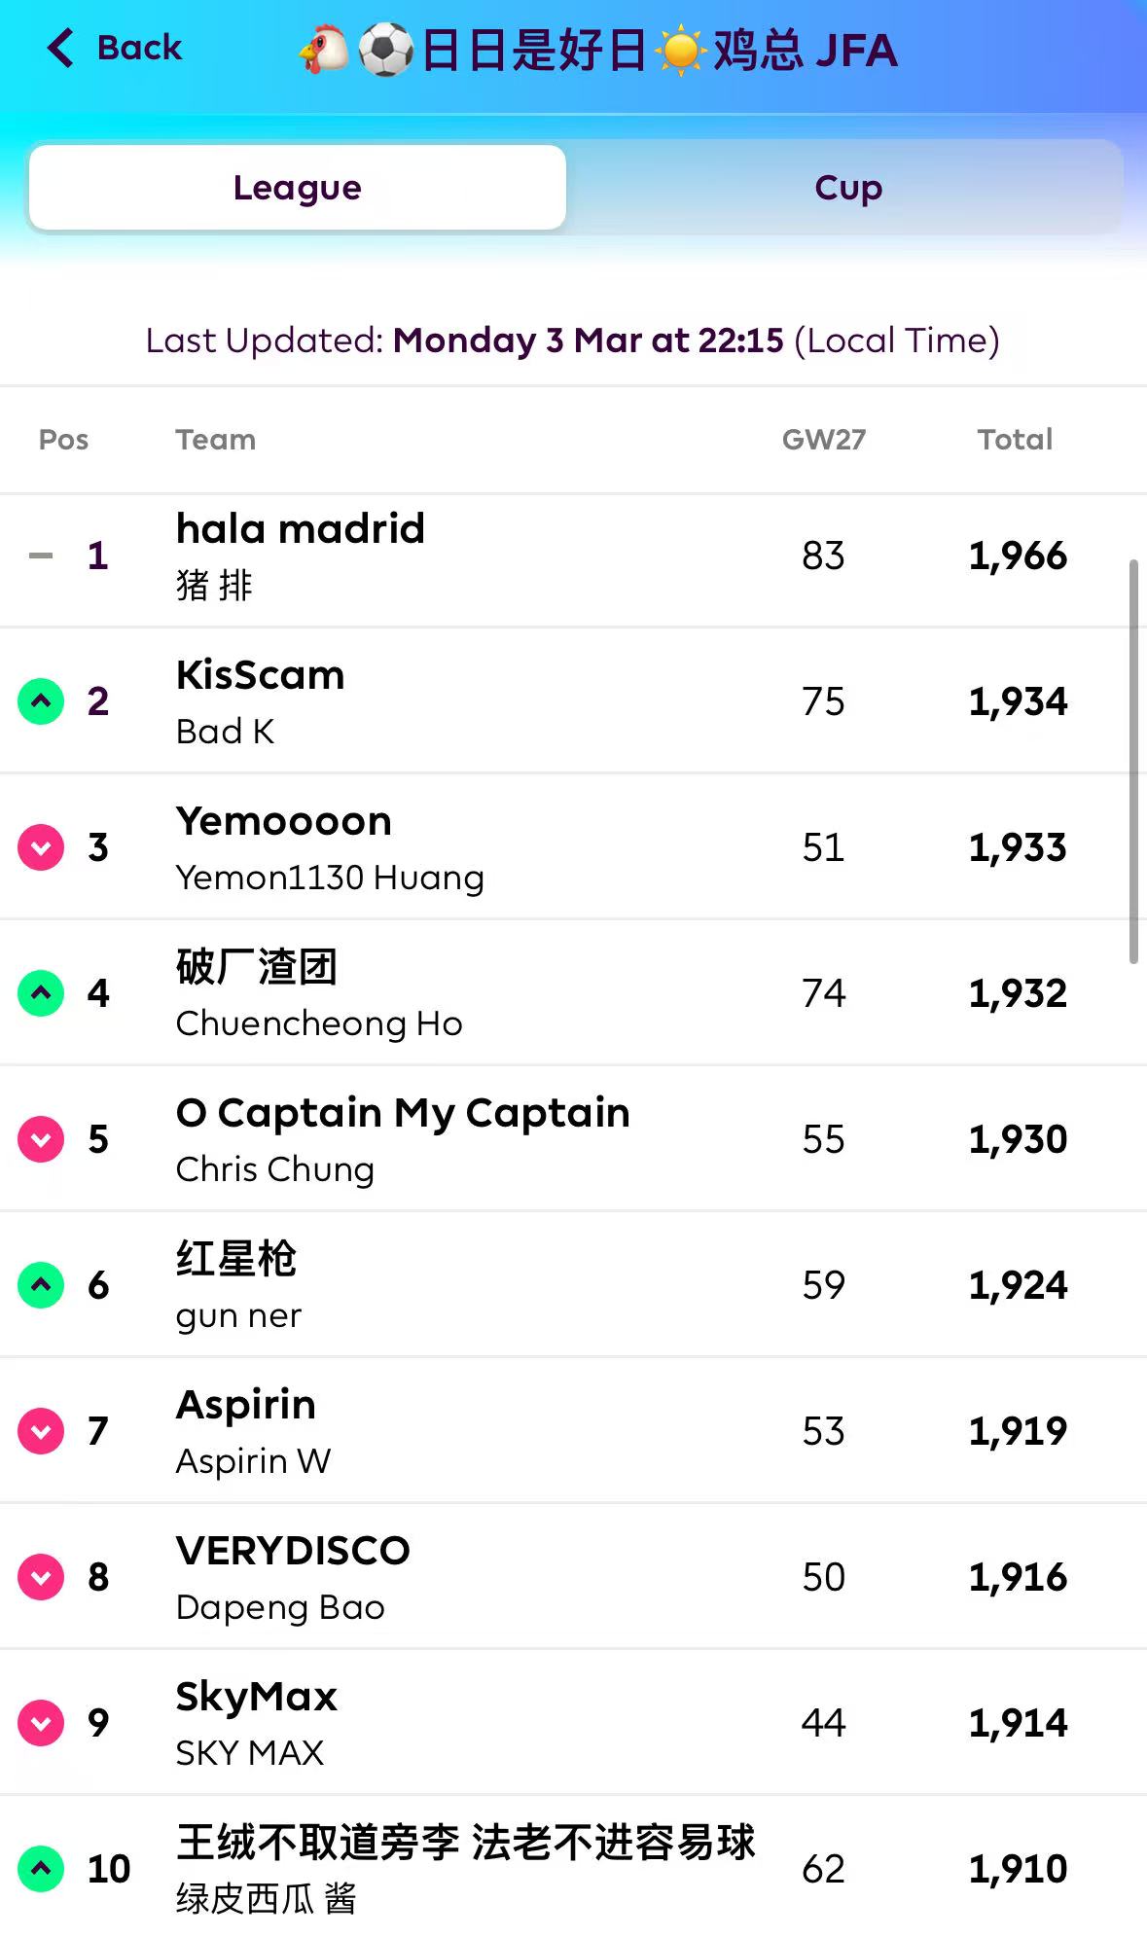Click the no-change dash icon for hala madrid
This screenshot has height=1937, width=1147.
pyautogui.click(x=41, y=556)
